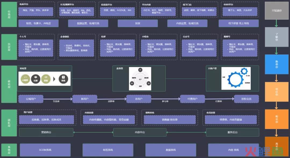290x158 pixels.
Task: Click the O2O平台 heading
Action: coord(229,5)
